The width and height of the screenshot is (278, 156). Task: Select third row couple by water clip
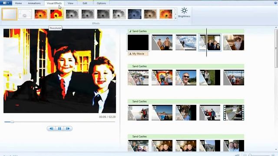(x=138, y=113)
